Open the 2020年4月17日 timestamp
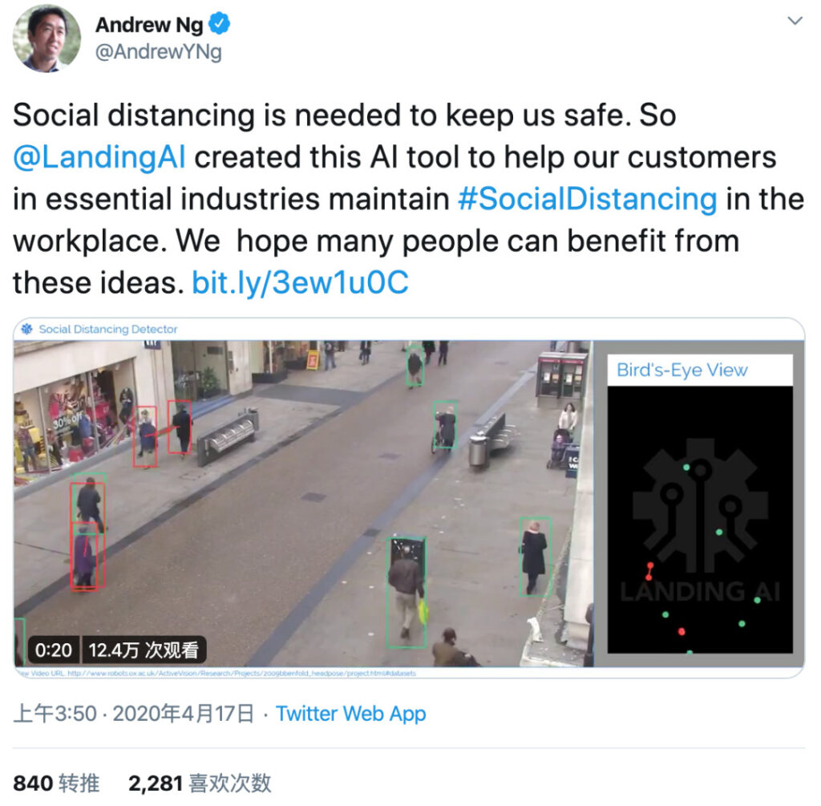 (x=184, y=713)
